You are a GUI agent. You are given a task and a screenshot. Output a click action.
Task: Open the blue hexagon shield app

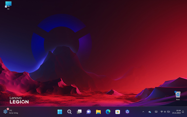pos(127,112)
